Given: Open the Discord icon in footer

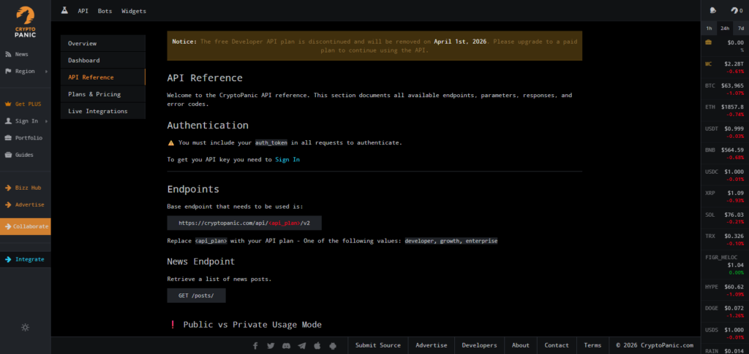Looking at the screenshot, I should coord(286,345).
